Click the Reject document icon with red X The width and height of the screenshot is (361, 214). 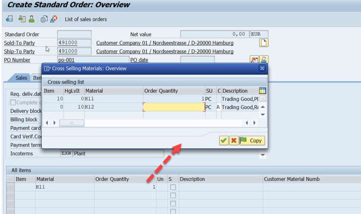click(x=54, y=19)
